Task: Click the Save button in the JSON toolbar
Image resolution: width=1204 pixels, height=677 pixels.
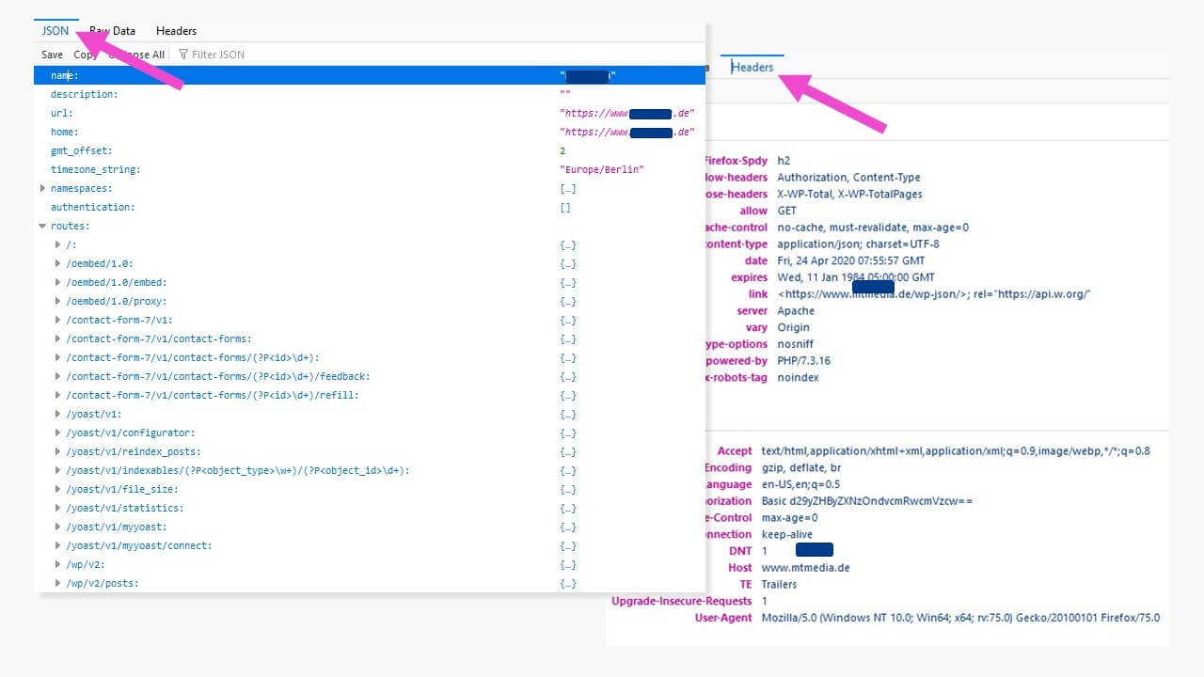Action: pos(52,54)
